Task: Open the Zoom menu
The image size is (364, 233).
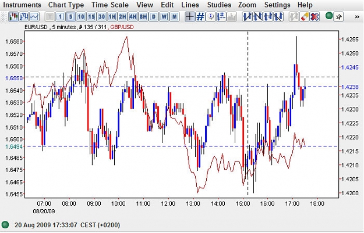Action: click(248, 5)
